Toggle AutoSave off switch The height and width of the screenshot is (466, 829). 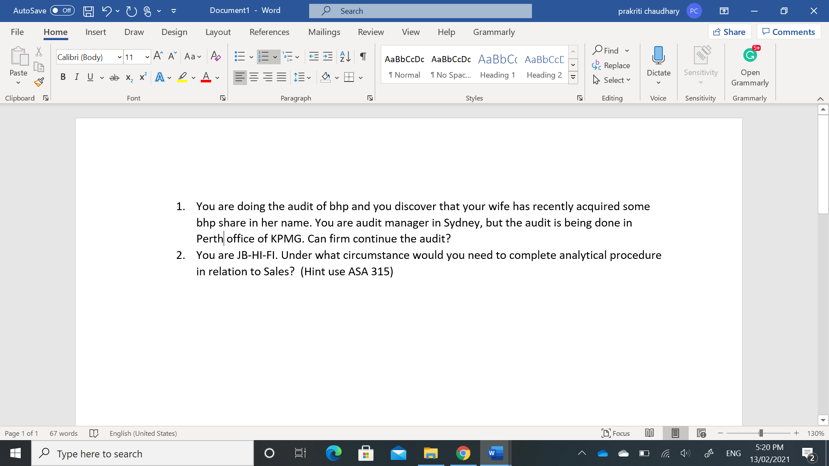62,11
